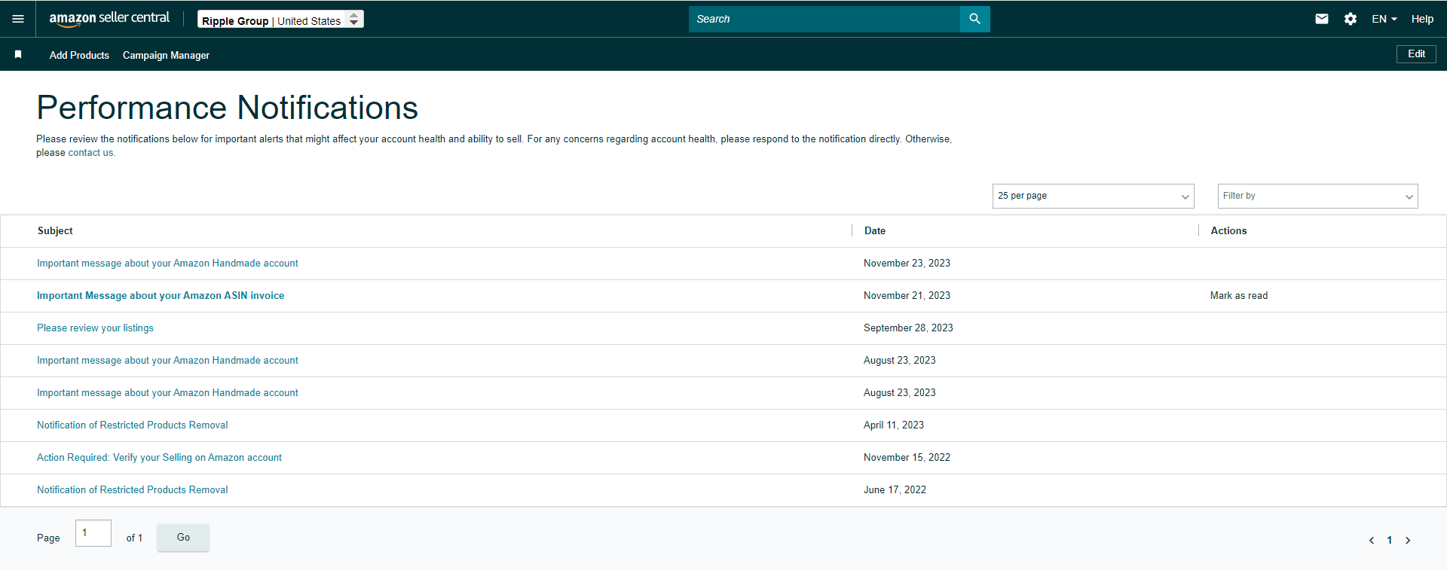Open the hamburger navigation menu
The width and height of the screenshot is (1447, 570).
(18, 19)
